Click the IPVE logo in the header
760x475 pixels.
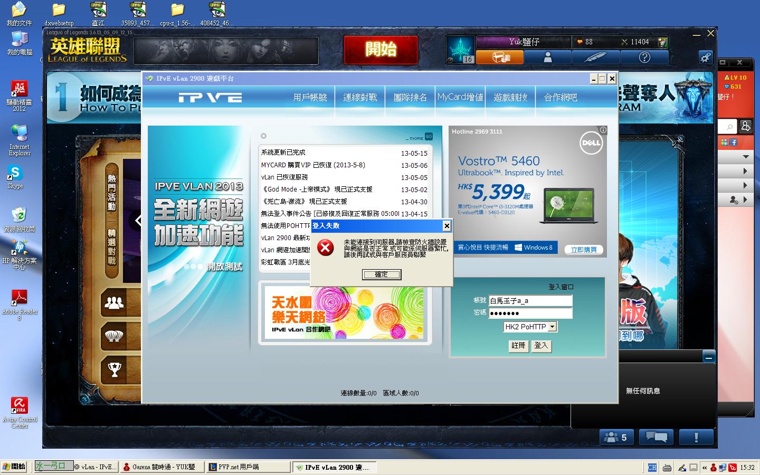click(210, 98)
